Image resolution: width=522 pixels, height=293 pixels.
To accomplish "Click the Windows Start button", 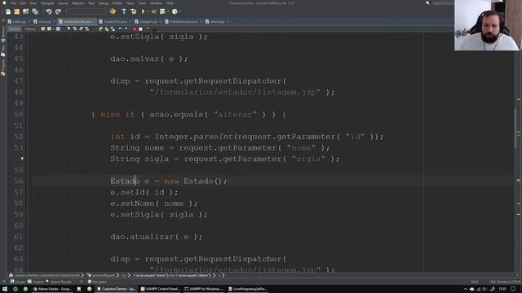I will click(x=5, y=289).
